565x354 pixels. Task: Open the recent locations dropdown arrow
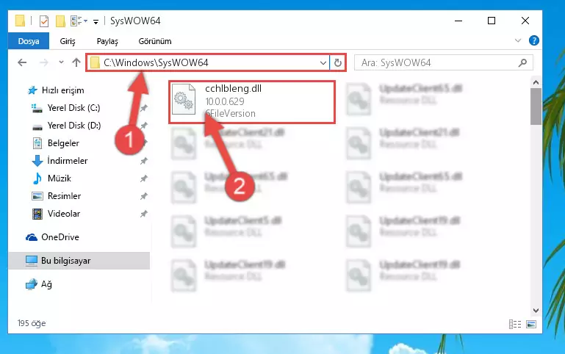click(61, 62)
